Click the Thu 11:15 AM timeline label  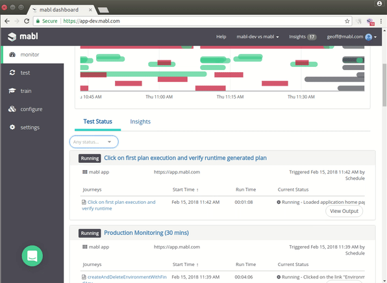point(230,97)
